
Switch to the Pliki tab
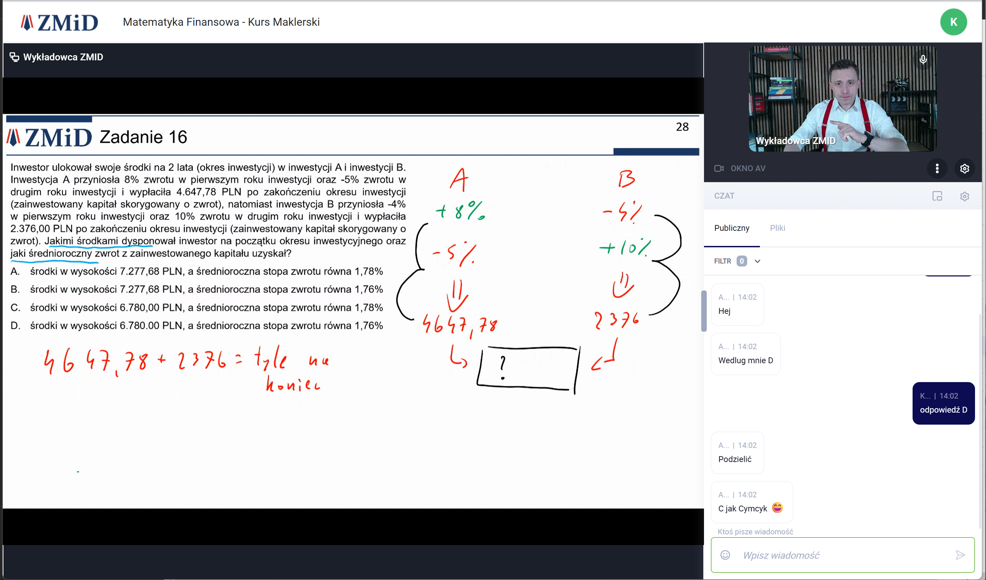[777, 228]
